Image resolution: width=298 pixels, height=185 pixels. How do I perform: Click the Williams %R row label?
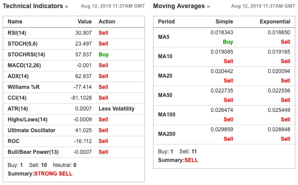coord(23,87)
